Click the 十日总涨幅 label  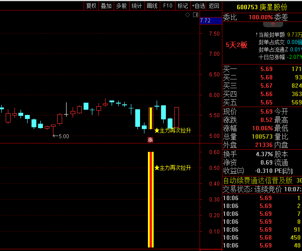pos(271,57)
